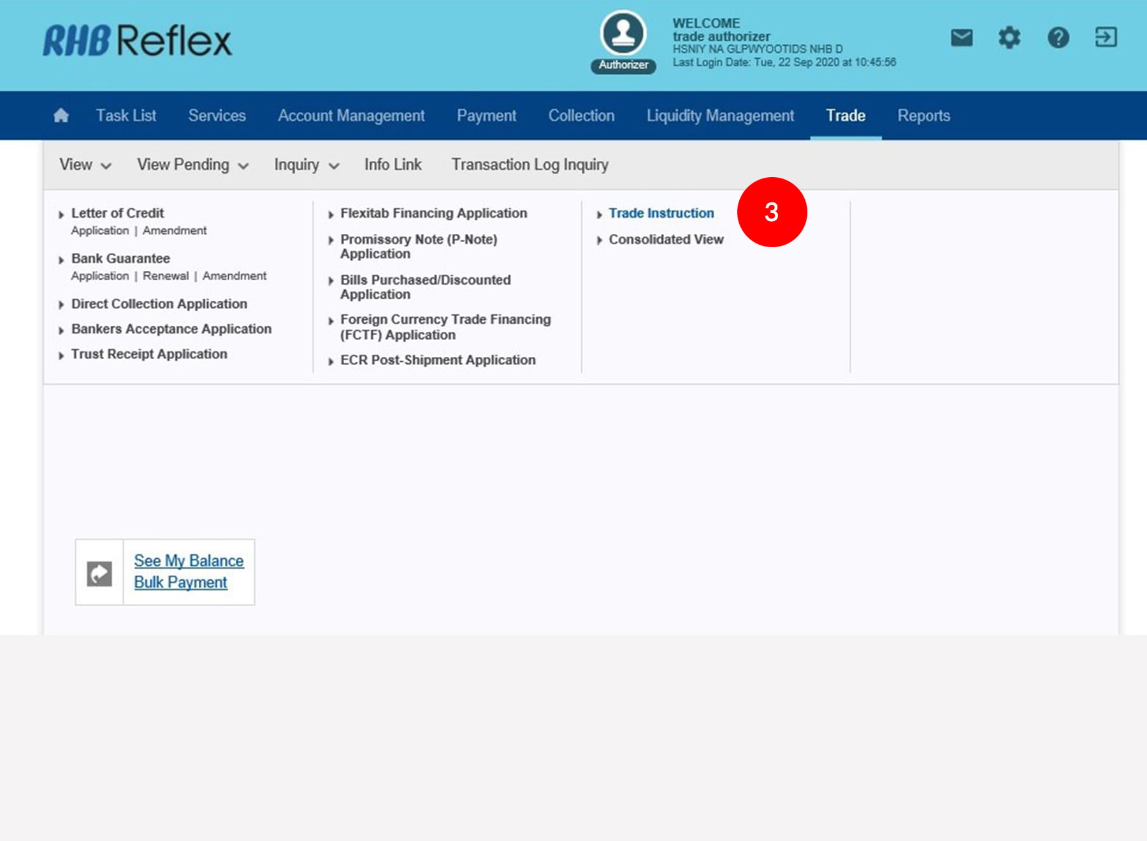1147x841 pixels.
Task: Click the Bulk Payment link
Action: [180, 582]
